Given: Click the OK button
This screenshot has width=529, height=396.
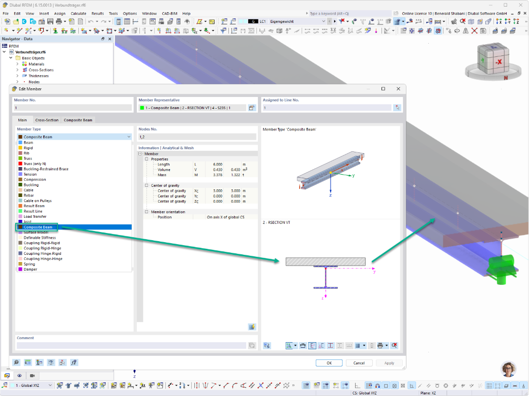Looking at the screenshot, I should [x=329, y=363].
